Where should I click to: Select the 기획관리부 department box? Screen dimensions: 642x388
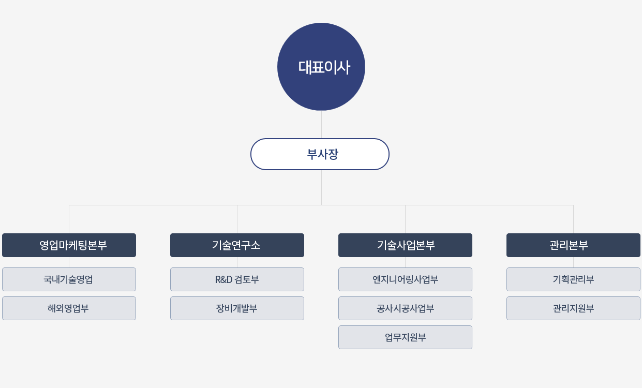573,279
